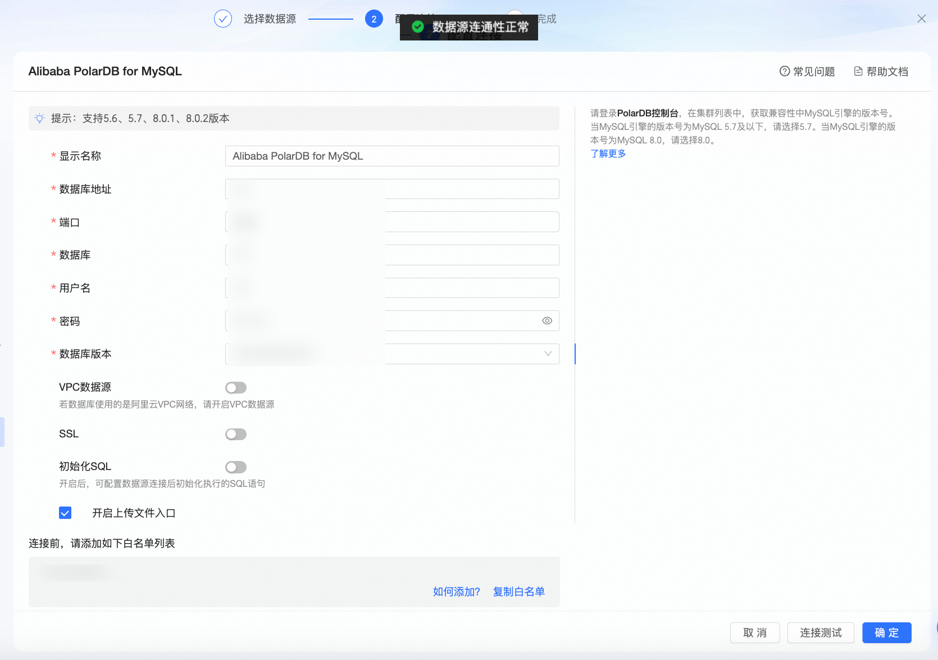Click the step 2 circle indicator
The image size is (938, 660).
click(374, 19)
